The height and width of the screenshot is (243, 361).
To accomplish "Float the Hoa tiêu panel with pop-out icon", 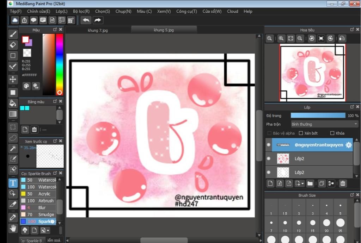I will (x=352, y=30).
